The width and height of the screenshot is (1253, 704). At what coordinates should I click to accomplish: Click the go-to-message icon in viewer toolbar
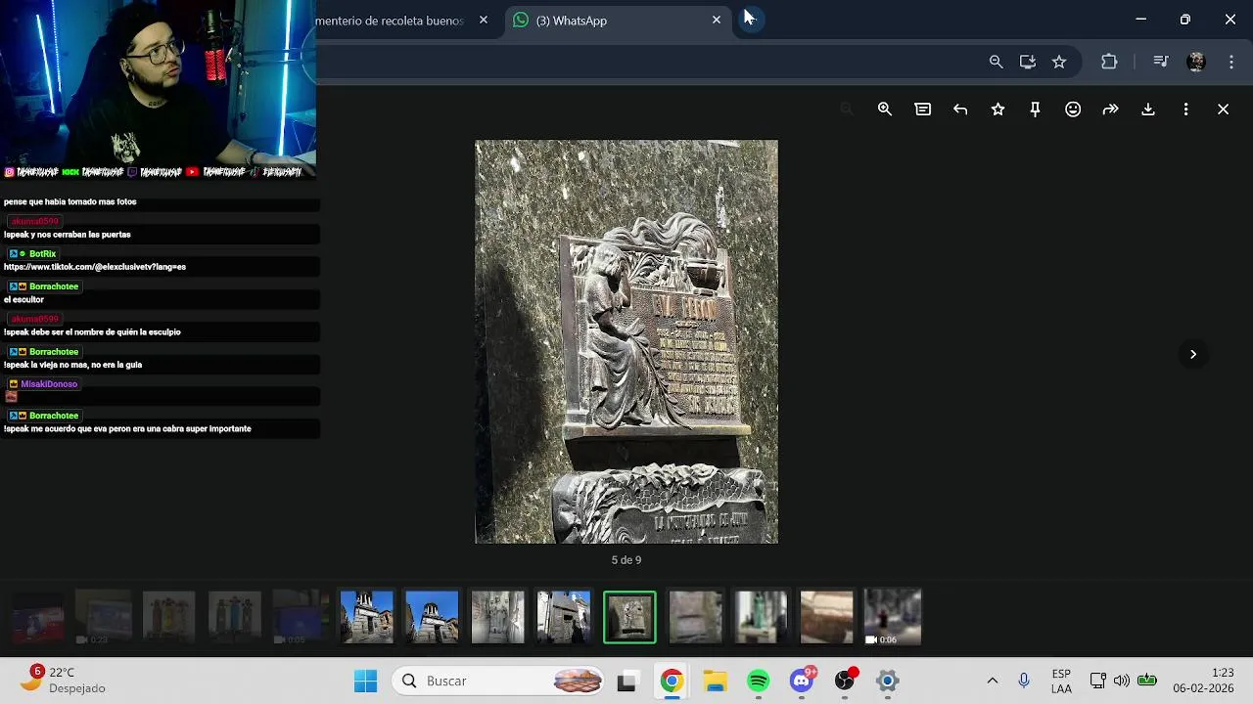pos(922,110)
